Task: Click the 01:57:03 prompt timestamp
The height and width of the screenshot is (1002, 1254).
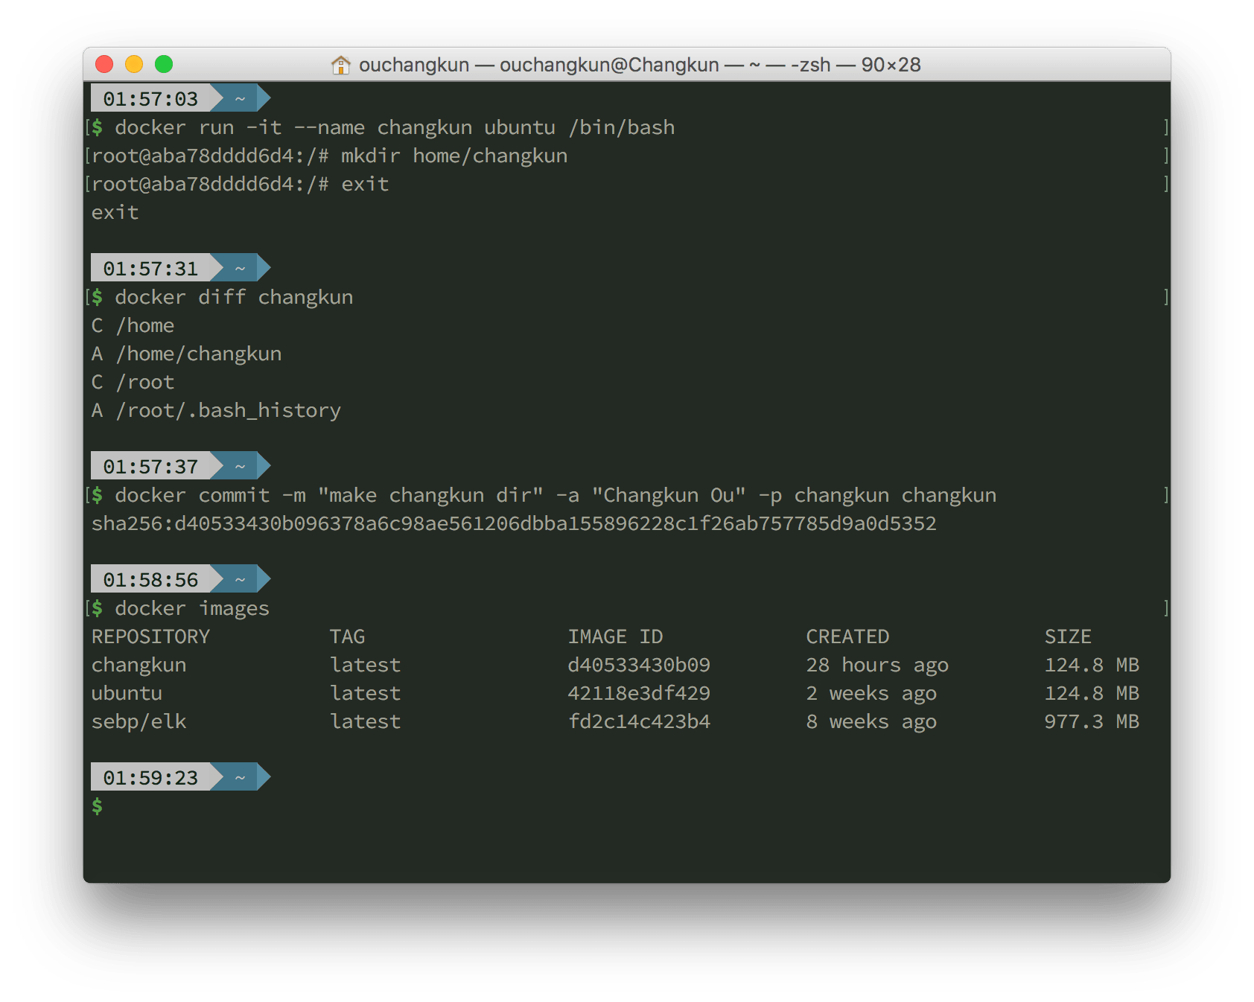Action: tap(150, 99)
